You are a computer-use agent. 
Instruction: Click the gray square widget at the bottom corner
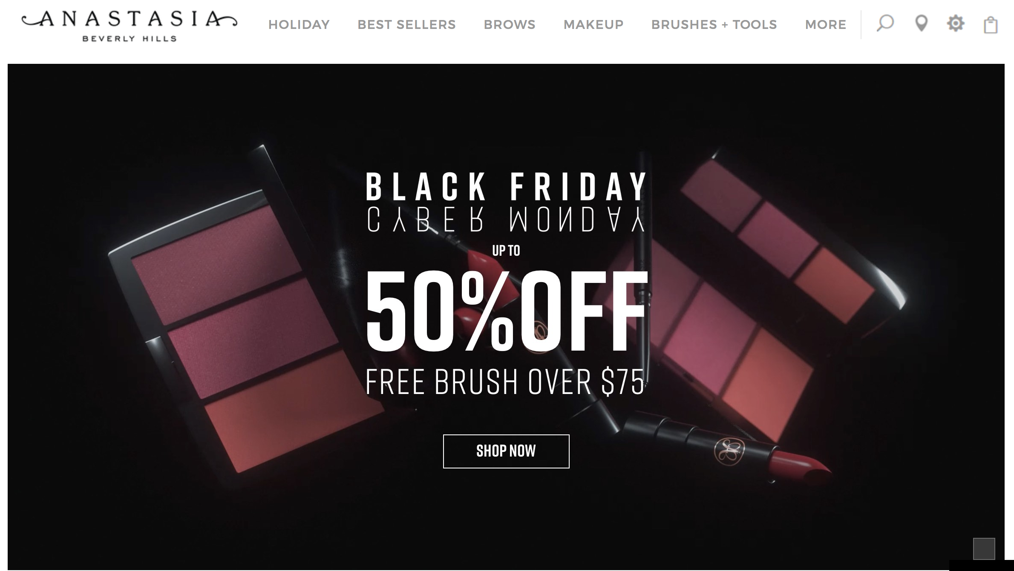pos(984,548)
